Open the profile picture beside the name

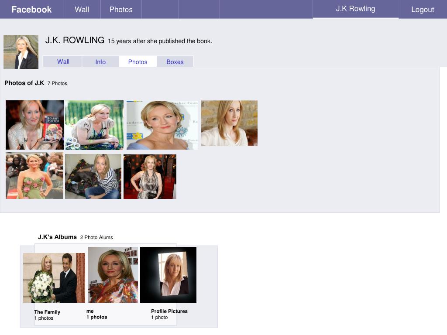[x=21, y=52]
